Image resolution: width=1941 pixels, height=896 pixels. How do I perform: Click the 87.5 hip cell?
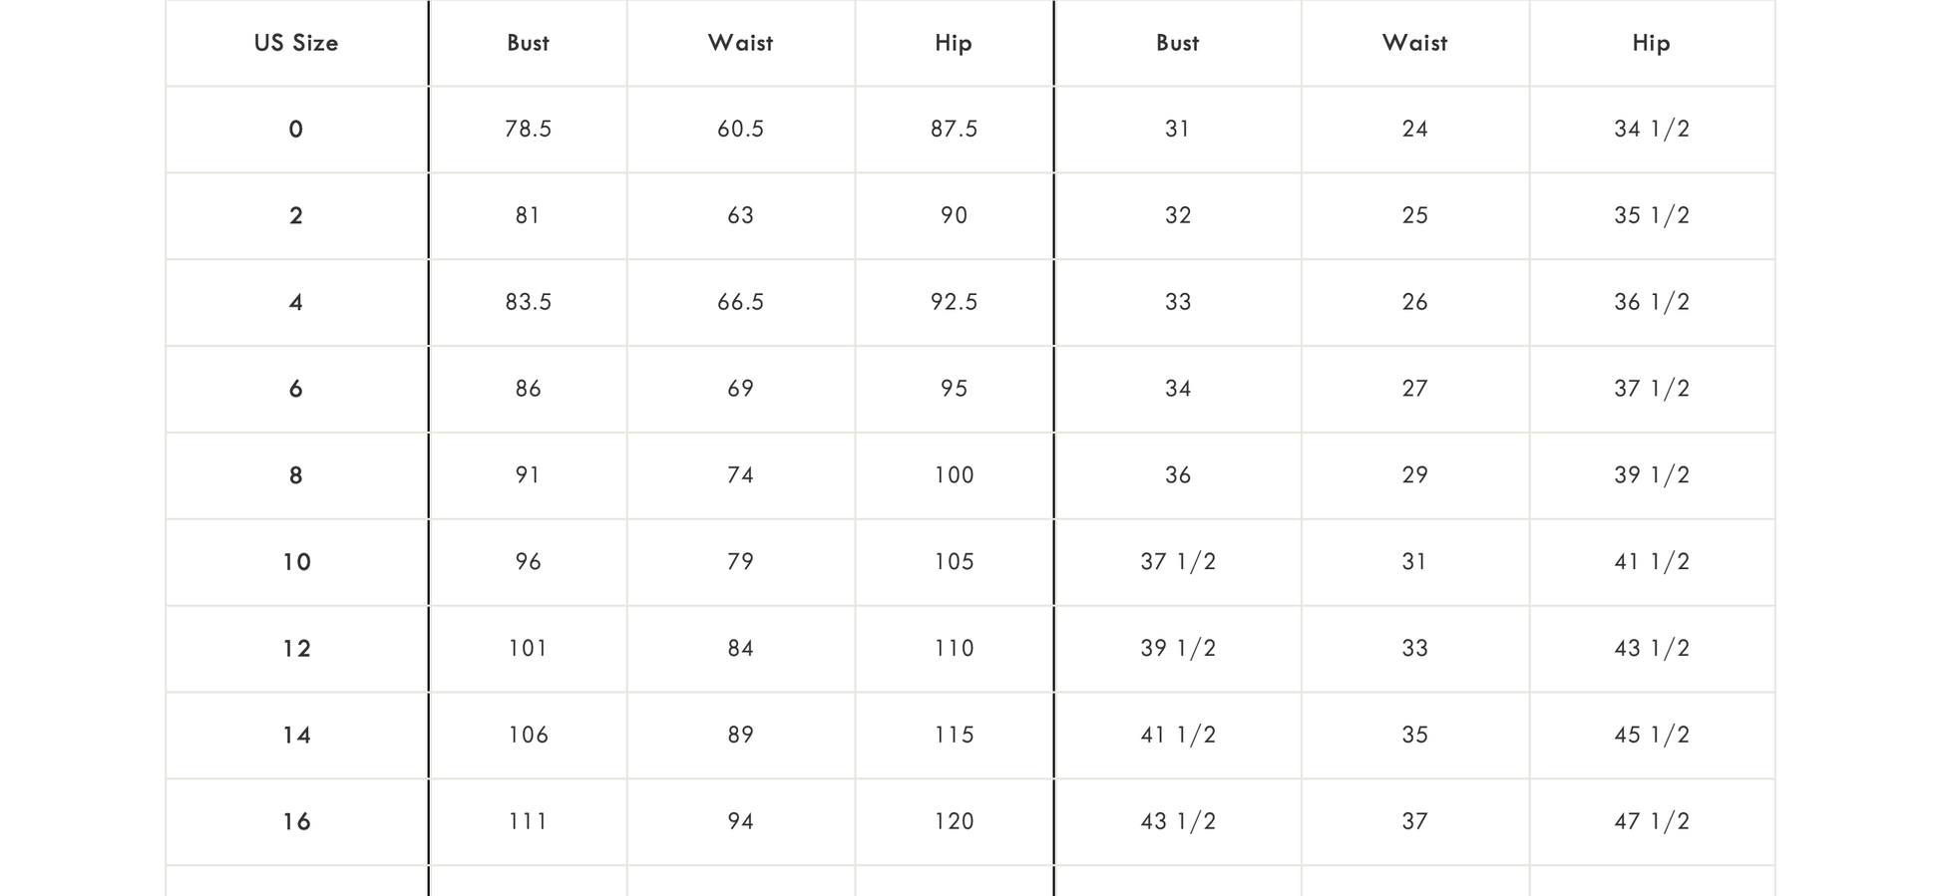[x=954, y=130]
